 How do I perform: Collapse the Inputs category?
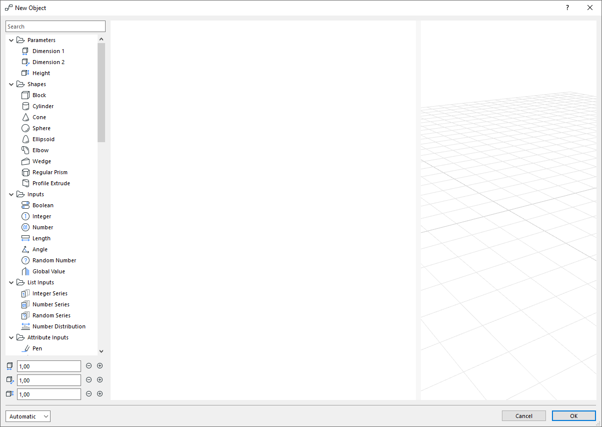tap(11, 194)
